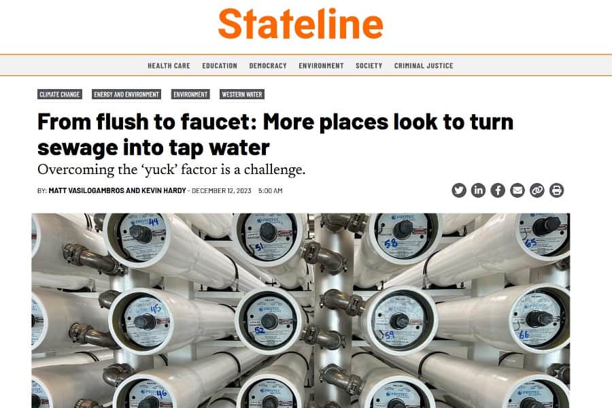Share article on Facebook
The width and height of the screenshot is (612, 408).
coord(498,190)
